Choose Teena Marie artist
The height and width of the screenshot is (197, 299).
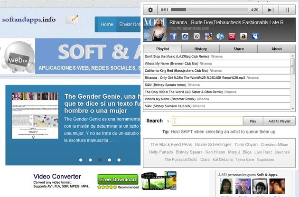coord(244,160)
